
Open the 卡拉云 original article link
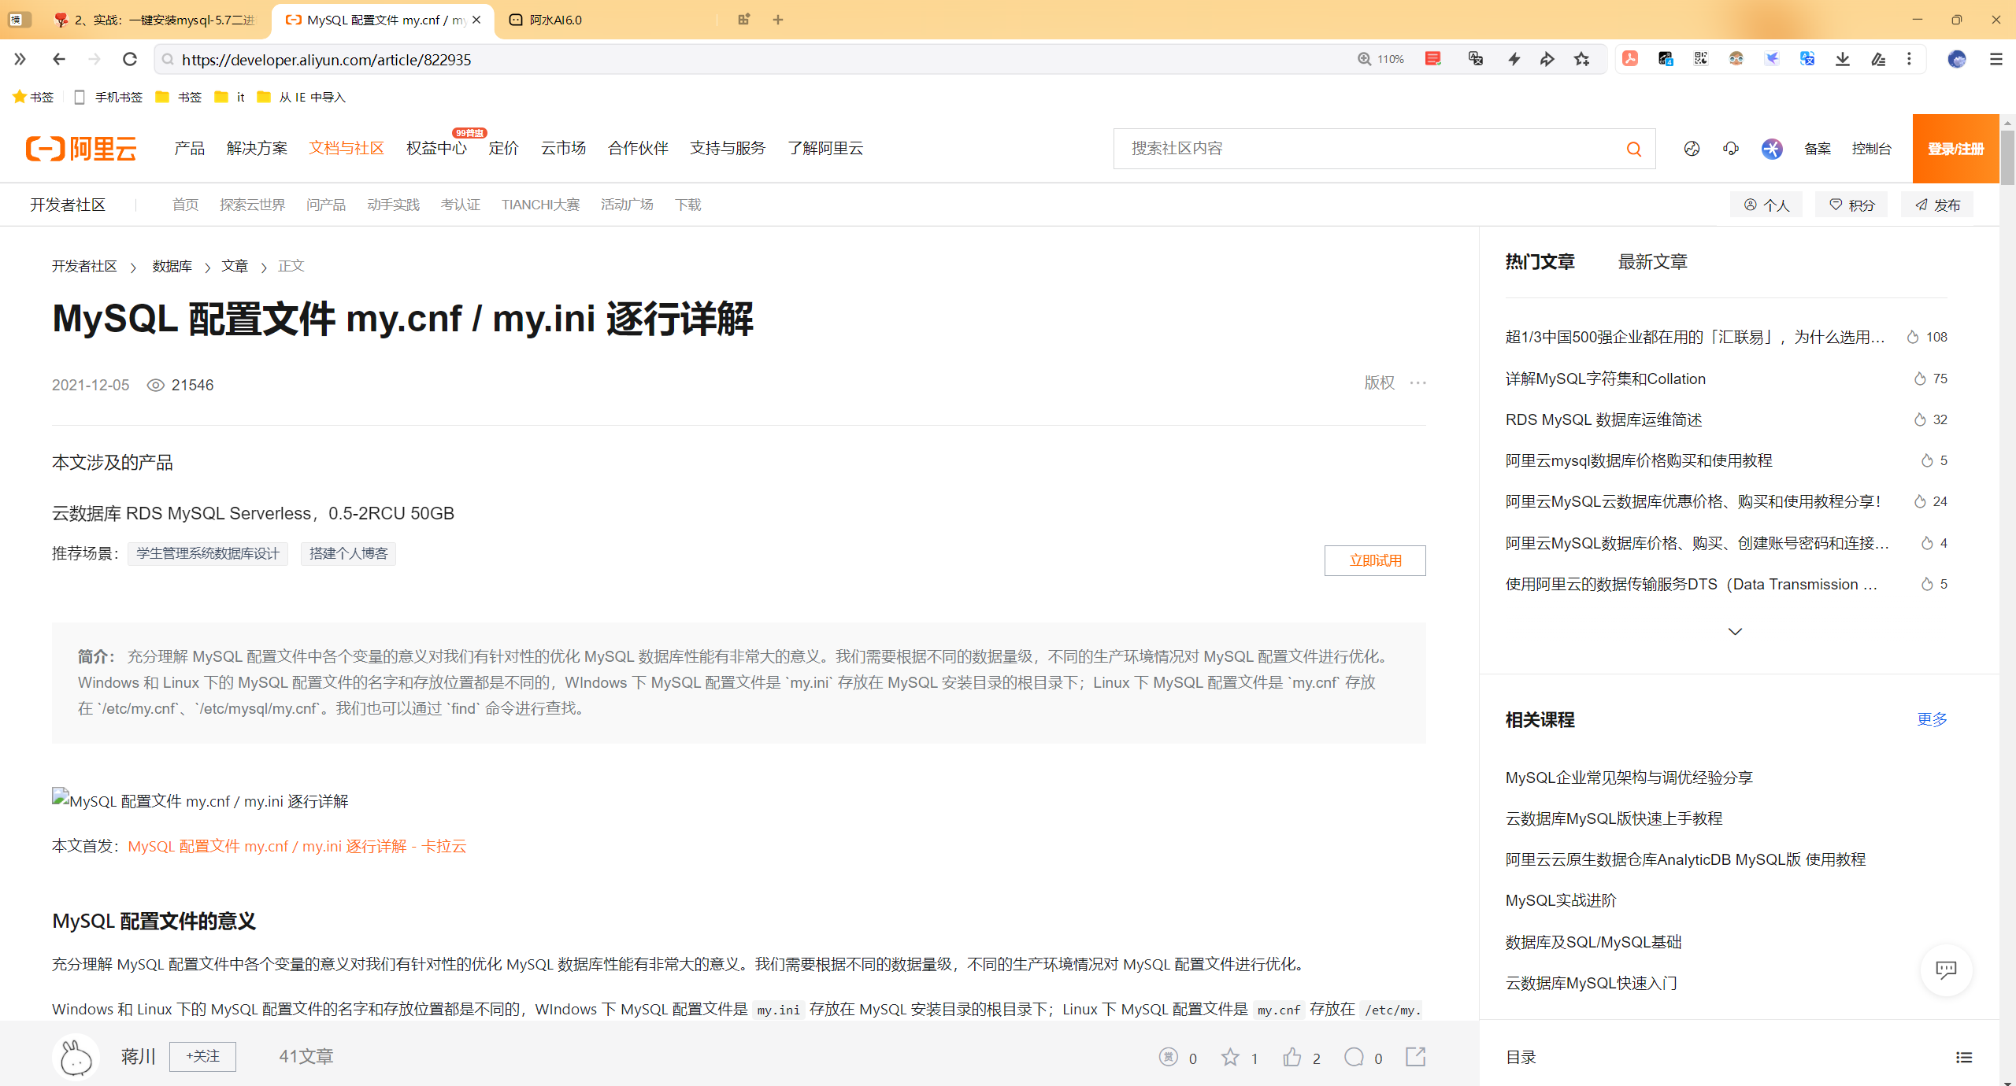297,846
